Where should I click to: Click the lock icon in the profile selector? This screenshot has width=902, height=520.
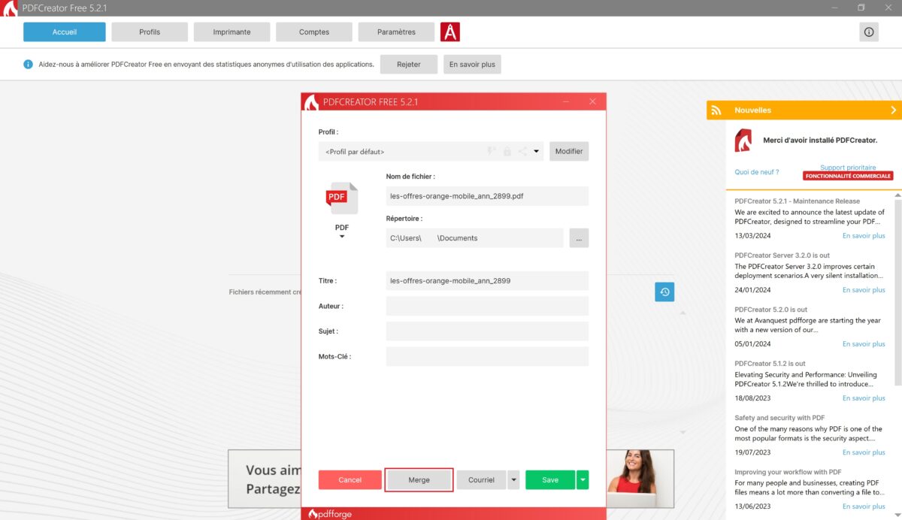[x=507, y=152]
